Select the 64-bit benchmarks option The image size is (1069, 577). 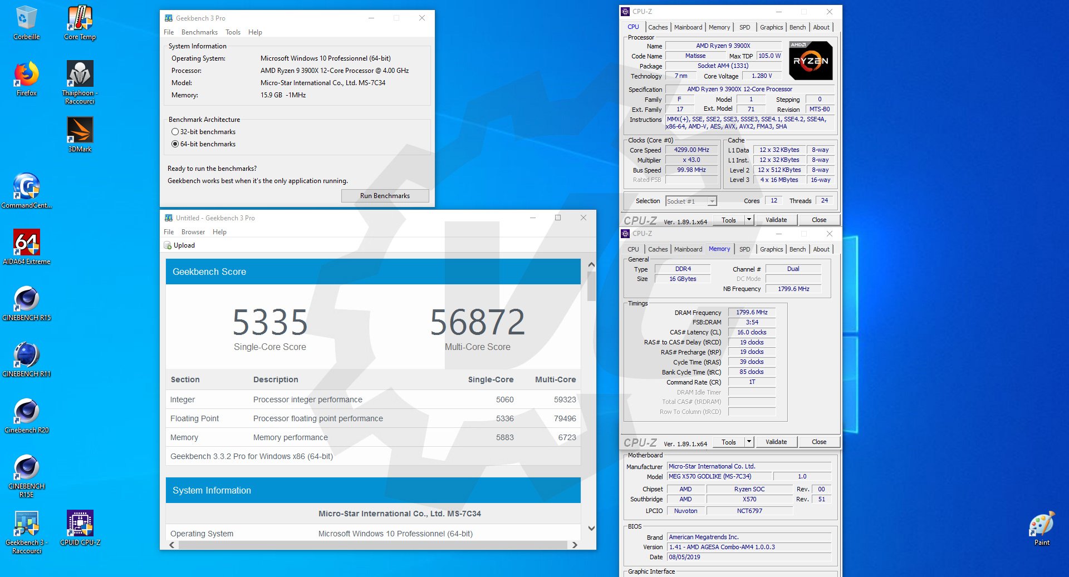coord(175,144)
